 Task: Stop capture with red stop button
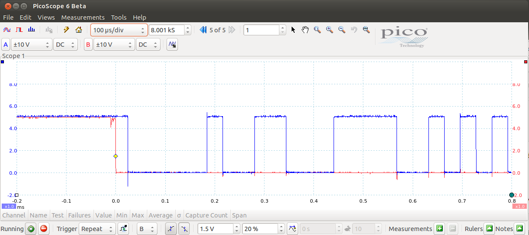click(44, 228)
